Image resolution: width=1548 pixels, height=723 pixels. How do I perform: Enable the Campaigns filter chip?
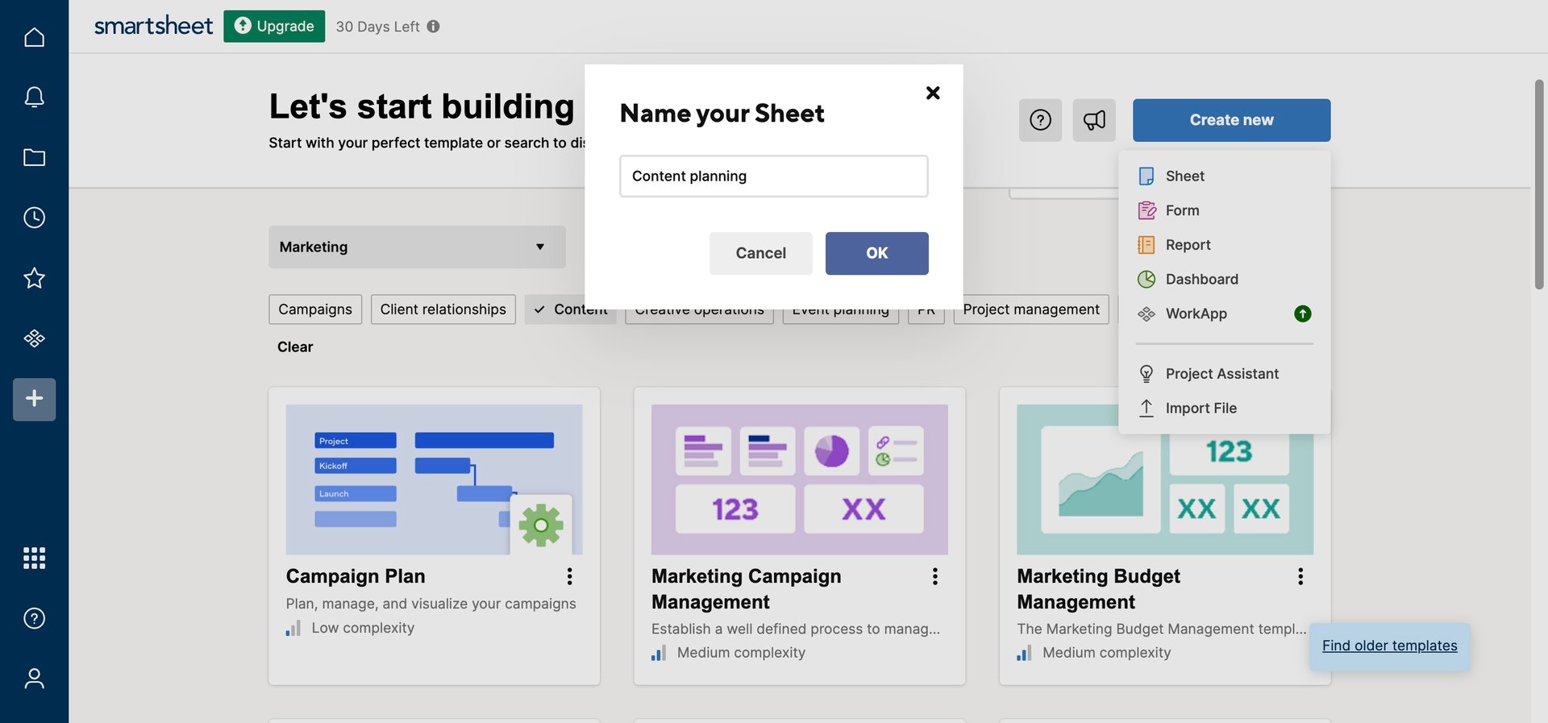pyautogui.click(x=315, y=310)
